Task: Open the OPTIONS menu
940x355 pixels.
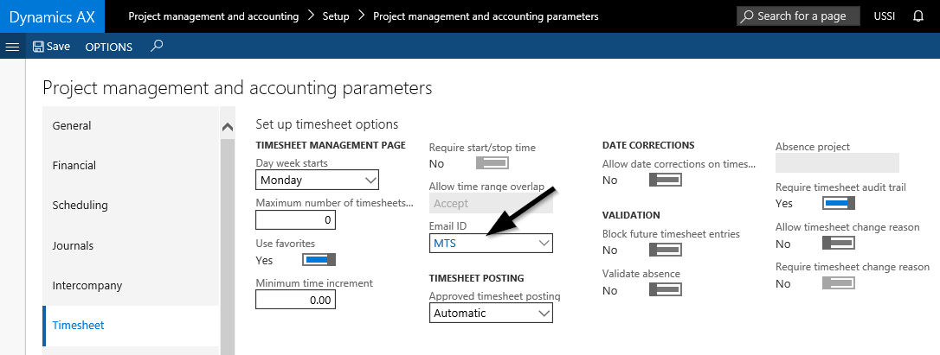Action: [x=108, y=47]
